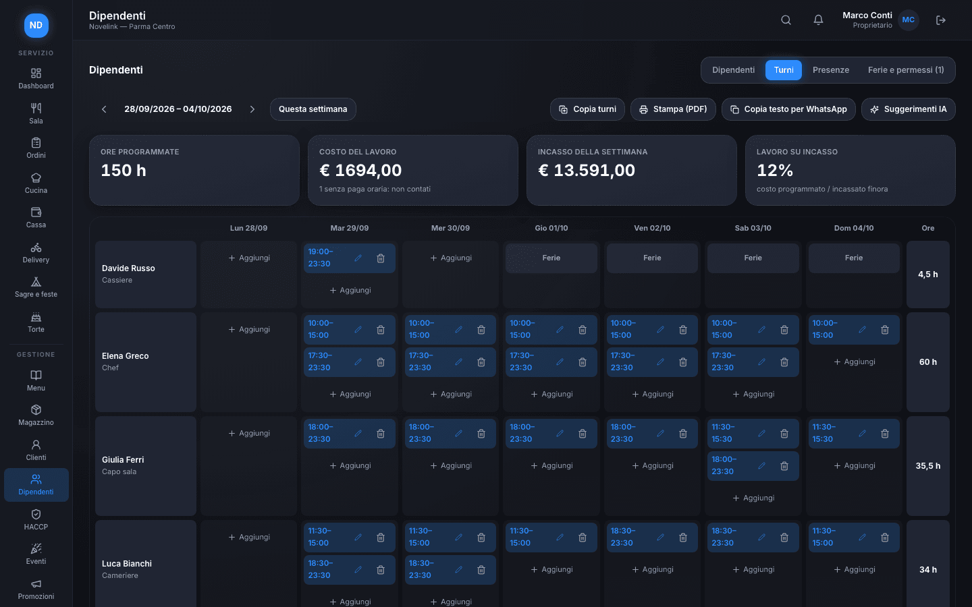This screenshot has height=607, width=972.
Task: Open Torte in the sidebar
Action: (36, 322)
